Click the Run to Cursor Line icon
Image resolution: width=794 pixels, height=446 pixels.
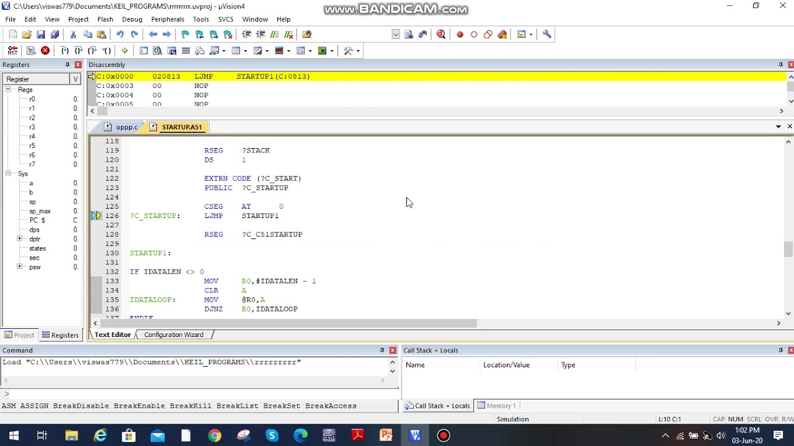[106, 51]
